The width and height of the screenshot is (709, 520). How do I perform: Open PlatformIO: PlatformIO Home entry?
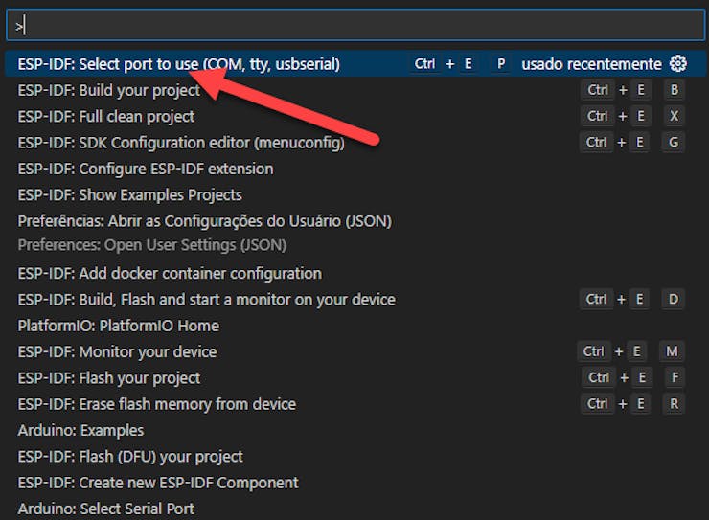pyautogui.click(x=119, y=326)
